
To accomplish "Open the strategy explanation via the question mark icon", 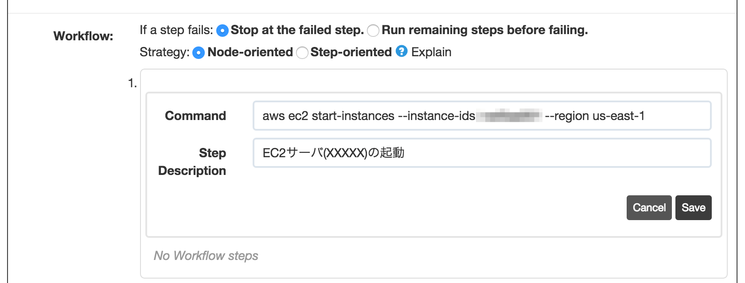I will point(401,52).
